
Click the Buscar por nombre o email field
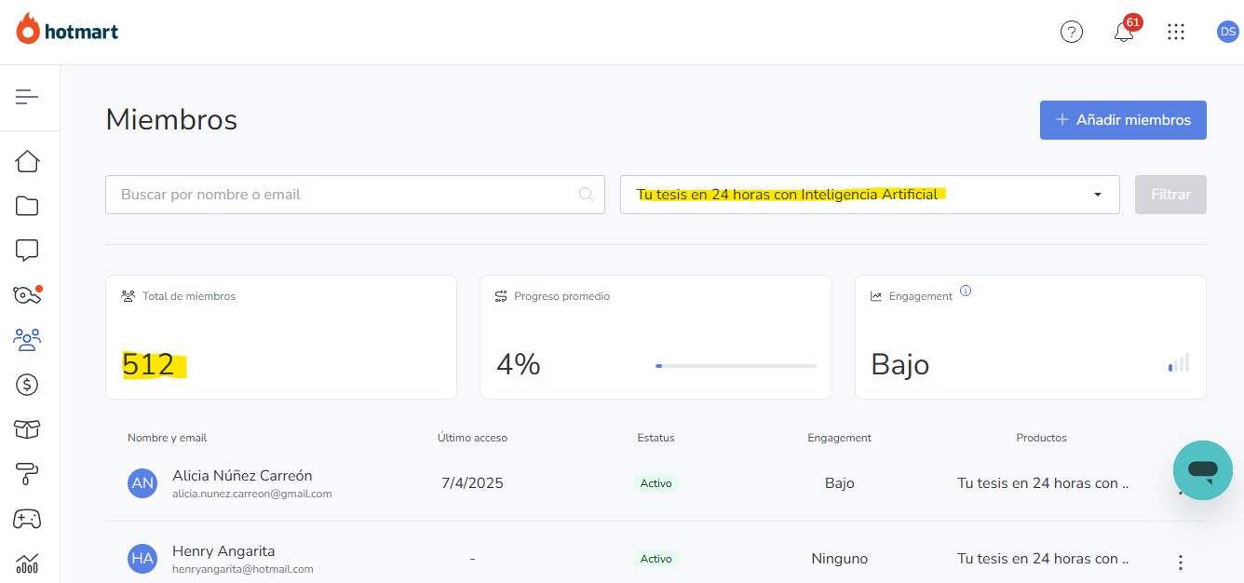point(355,195)
